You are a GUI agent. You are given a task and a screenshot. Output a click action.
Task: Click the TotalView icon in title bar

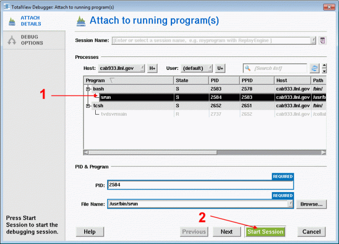coord(6,6)
